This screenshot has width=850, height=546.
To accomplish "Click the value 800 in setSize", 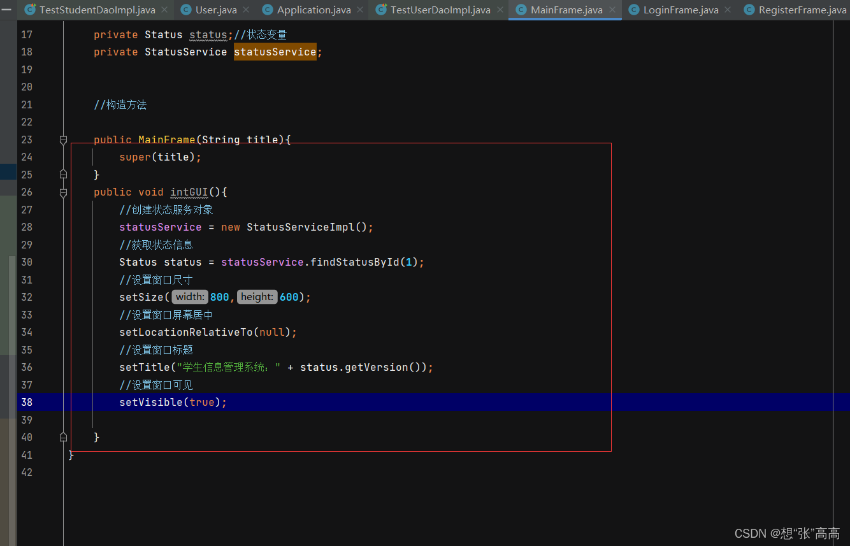I will coord(219,297).
